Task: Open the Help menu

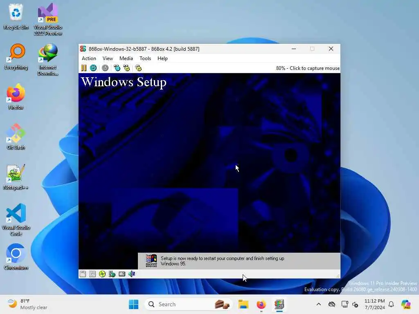Action: [x=162, y=58]
